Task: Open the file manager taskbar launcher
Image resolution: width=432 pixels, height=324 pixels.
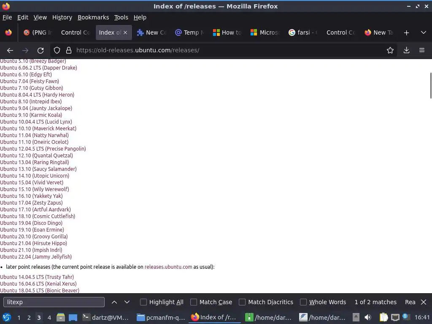Action: click(61, 317)
